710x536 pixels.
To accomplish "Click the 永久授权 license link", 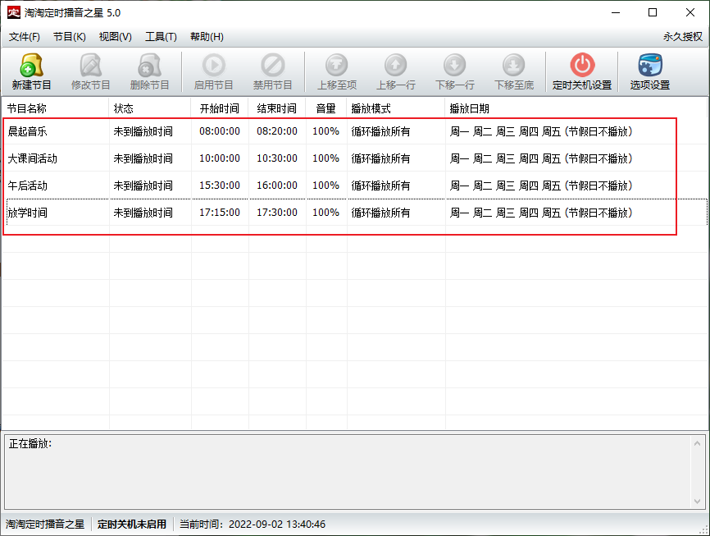I will (x=682, y=37).
